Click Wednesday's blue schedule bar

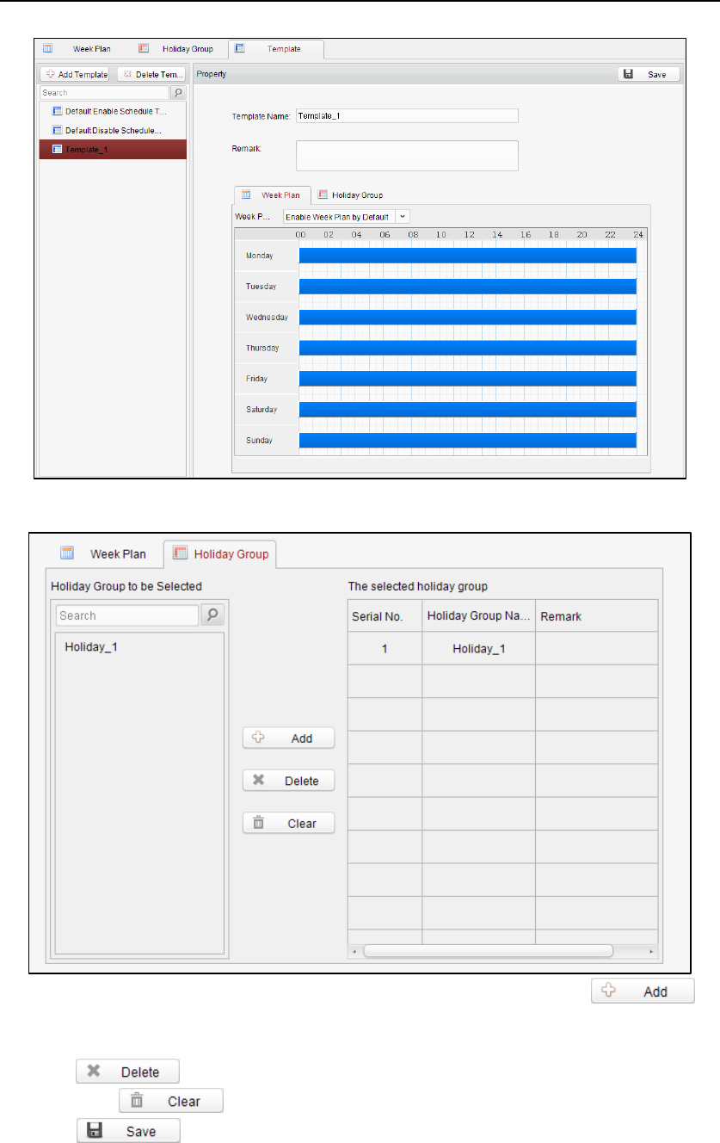(x=467, y=317)
